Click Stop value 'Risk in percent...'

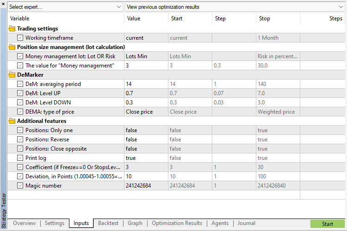[x=278, y=56]
